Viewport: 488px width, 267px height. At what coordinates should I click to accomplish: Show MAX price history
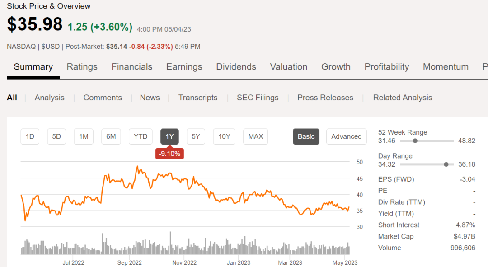tap(256, 136)
